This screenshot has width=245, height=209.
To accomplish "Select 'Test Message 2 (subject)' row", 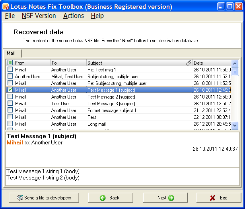I will 118,97.
